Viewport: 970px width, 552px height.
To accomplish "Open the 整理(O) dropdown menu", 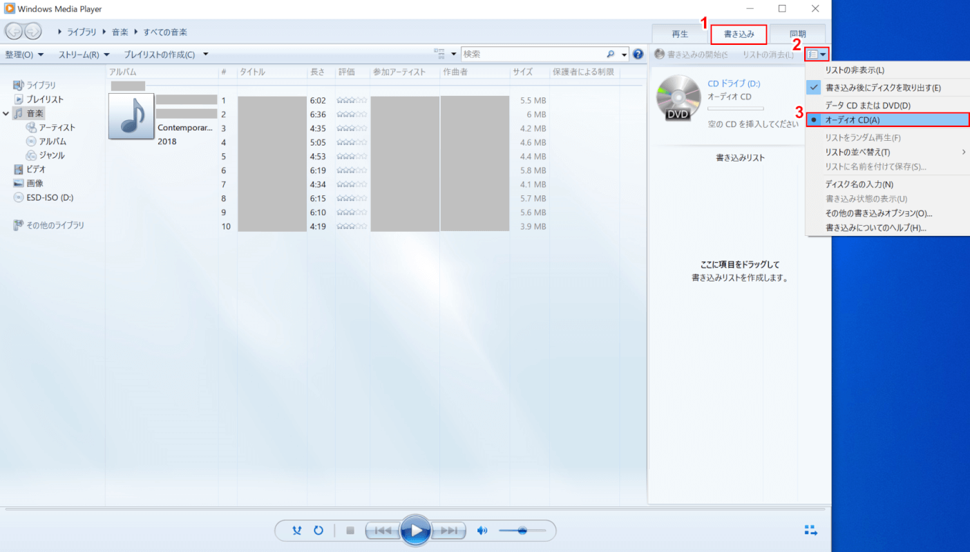I will 24,55.
